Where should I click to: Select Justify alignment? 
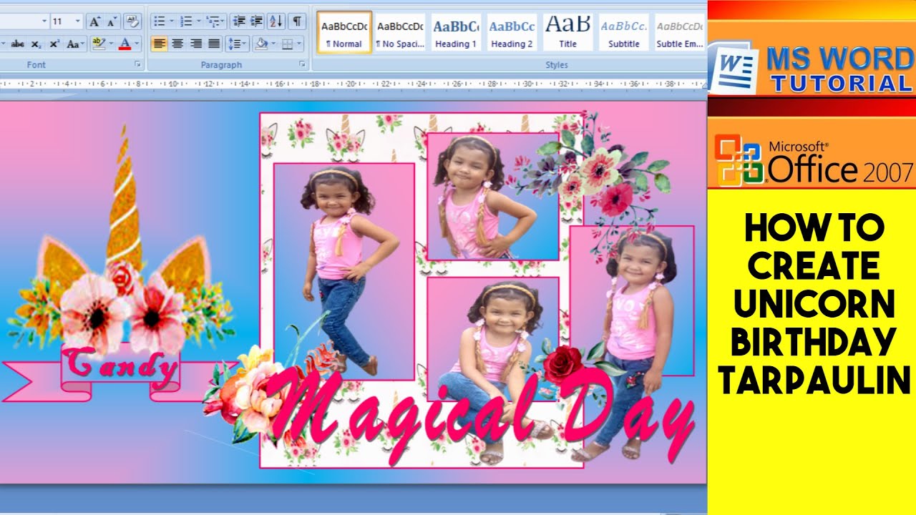pyautogui.click(x=213, y=44)
